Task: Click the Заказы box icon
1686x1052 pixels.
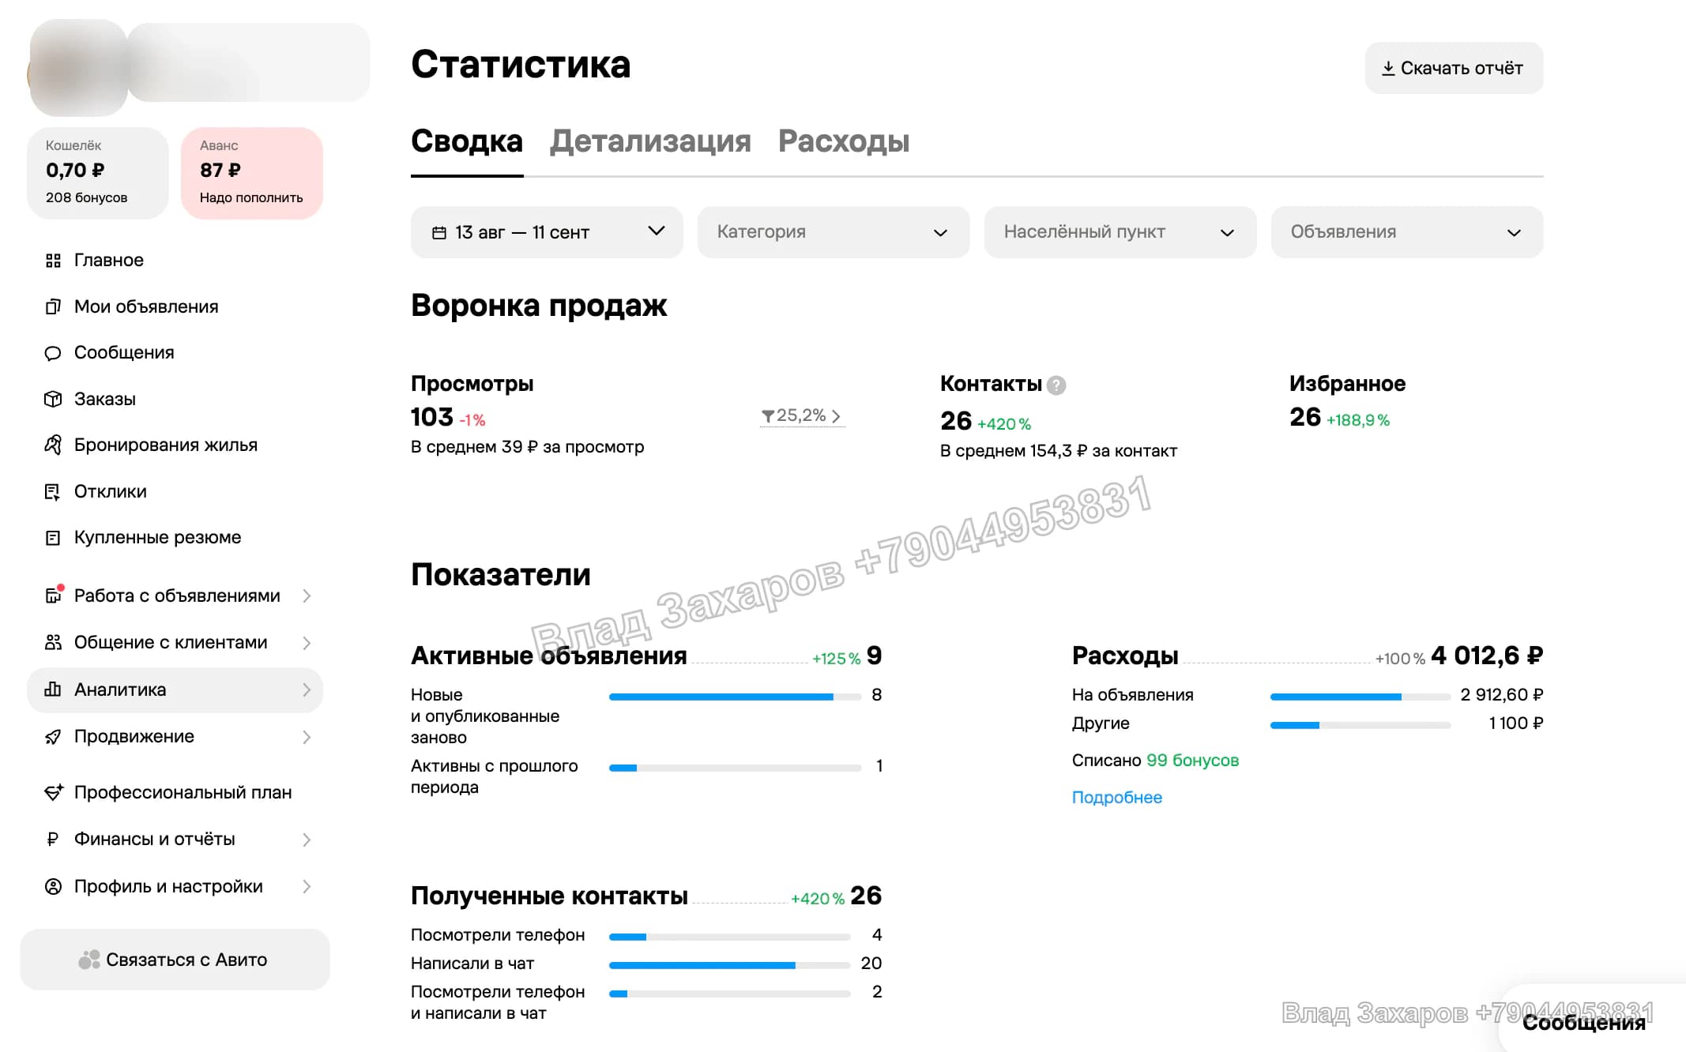Action: 53,399
